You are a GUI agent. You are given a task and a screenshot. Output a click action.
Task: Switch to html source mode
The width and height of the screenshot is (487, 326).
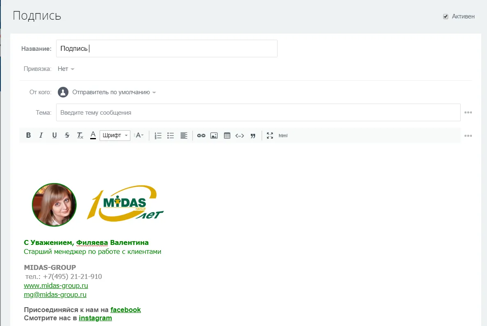(x=283, y=136)
